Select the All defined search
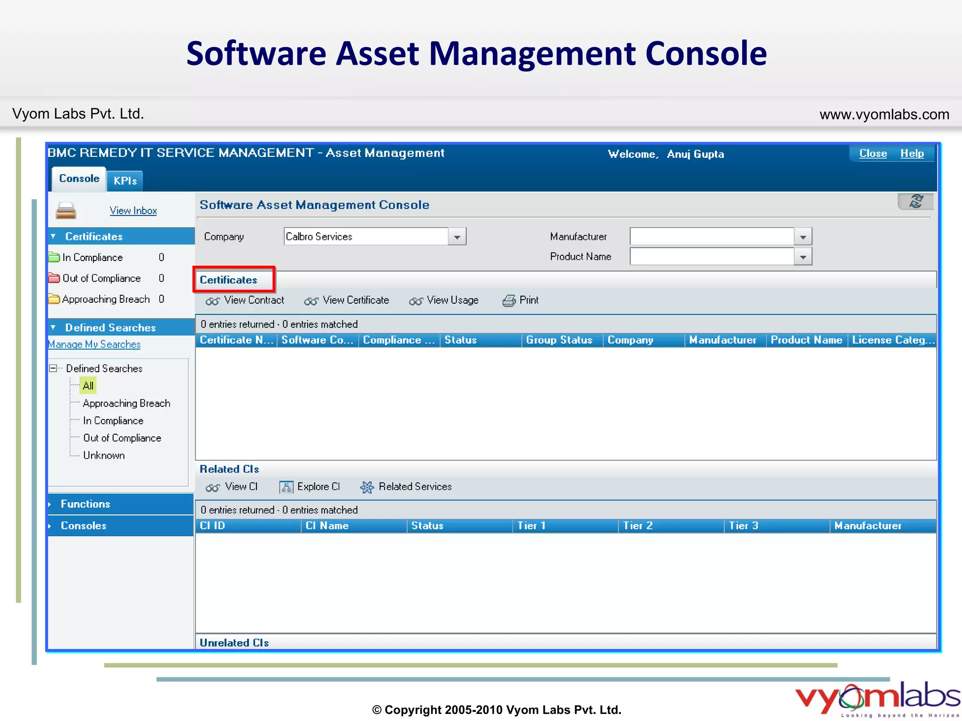This screenshot has height=721, width=962. tap(88, 386)
